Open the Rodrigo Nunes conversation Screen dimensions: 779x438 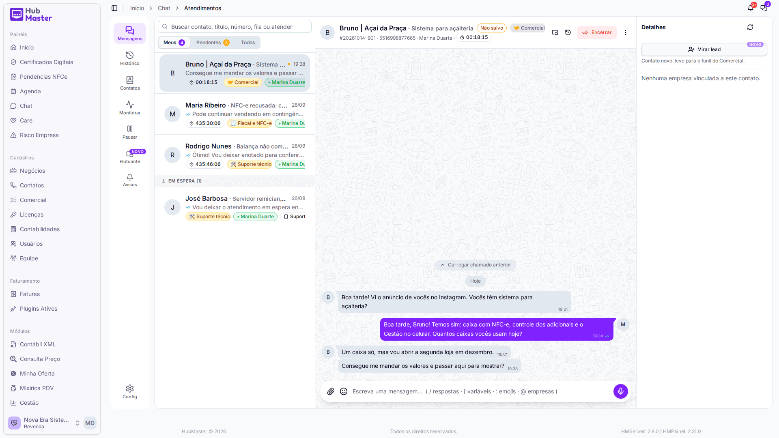pos(235,155)
